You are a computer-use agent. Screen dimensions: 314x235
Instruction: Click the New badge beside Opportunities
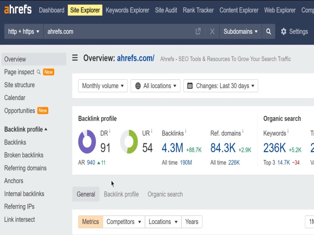pos(43,110)
